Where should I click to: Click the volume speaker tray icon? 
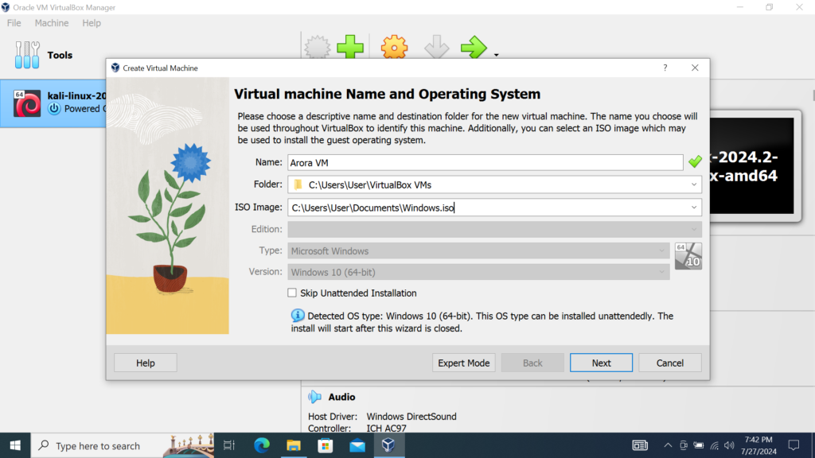click(x=729, y=445)
